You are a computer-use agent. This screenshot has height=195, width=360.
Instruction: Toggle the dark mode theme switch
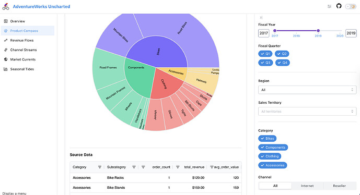(351, 6)
